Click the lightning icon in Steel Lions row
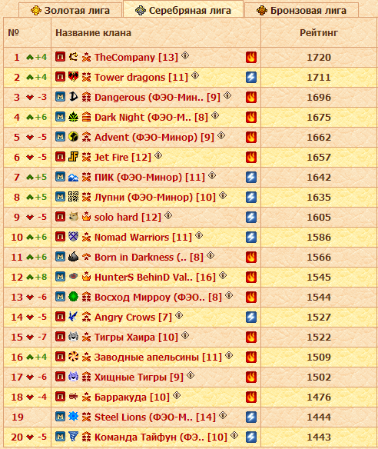The width and height of the screenshot is (378, 449). point(251,417)
